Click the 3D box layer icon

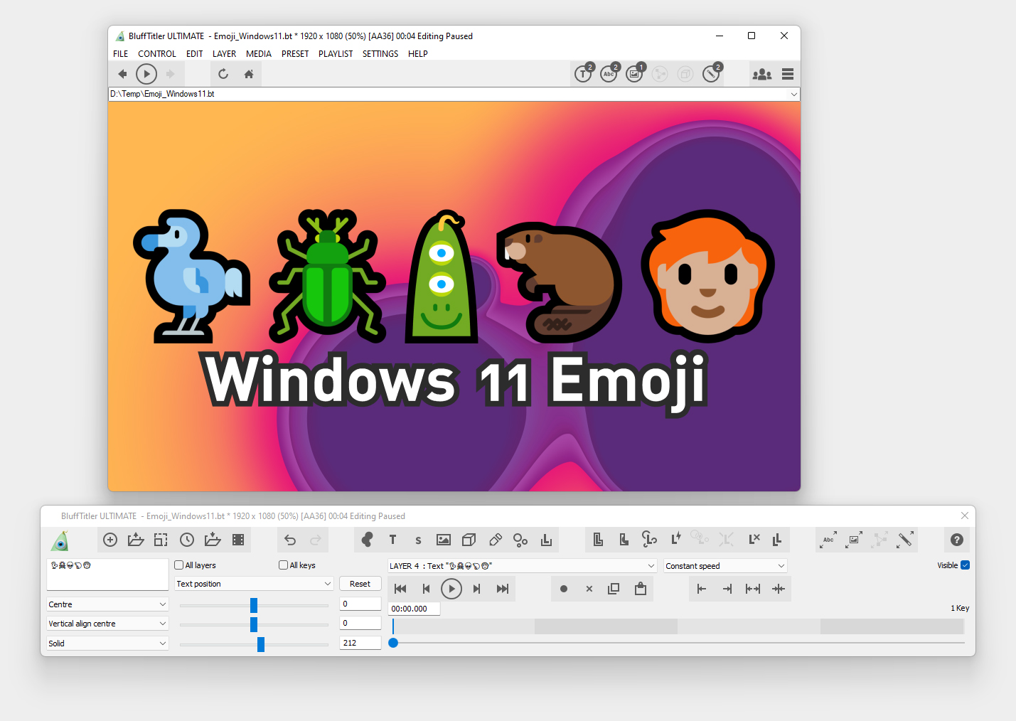(x=469, y=540)
